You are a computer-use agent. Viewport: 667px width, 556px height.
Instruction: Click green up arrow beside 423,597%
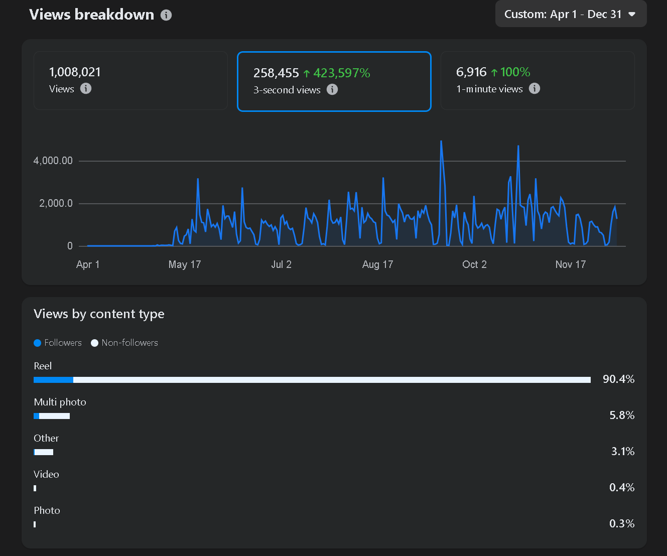[306, 74]
